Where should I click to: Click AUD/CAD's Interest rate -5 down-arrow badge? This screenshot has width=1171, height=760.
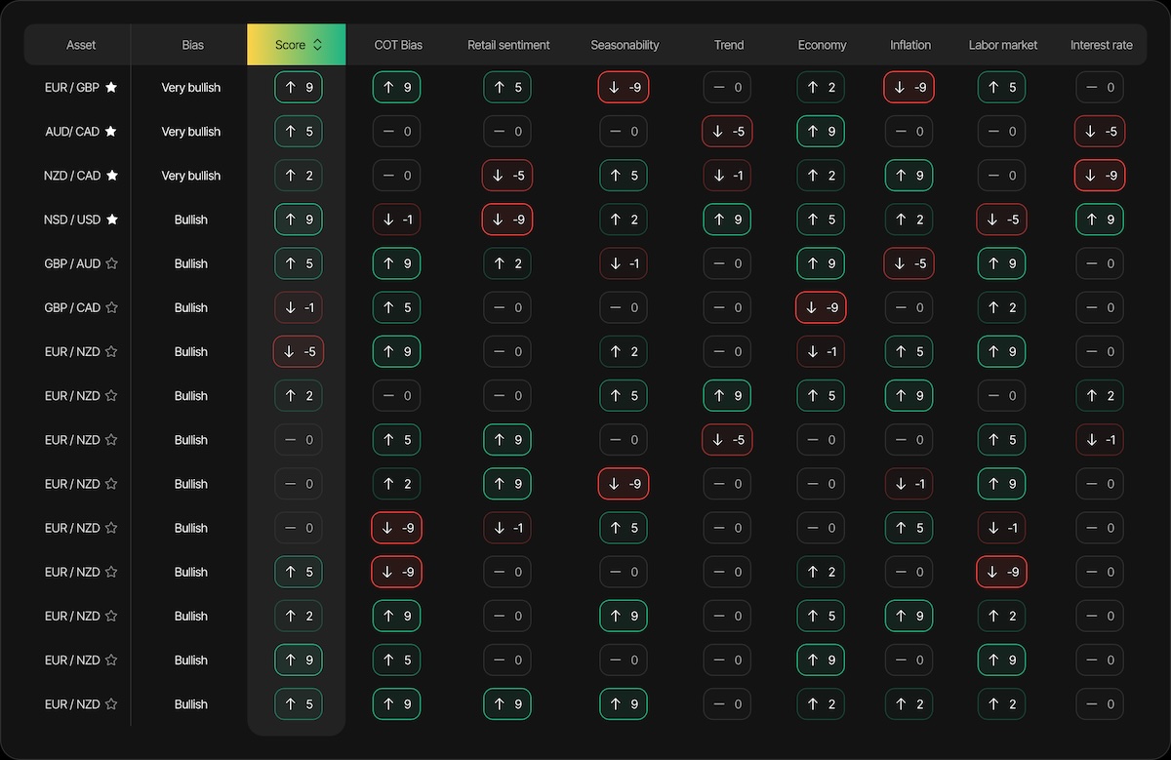coord(1099,131)
